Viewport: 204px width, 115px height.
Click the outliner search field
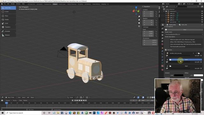pyautogui.click(x=181, y=6)
